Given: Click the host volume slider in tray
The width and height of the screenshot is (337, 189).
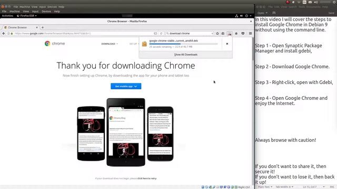Looking at the screenshot, I should (325, 2).
